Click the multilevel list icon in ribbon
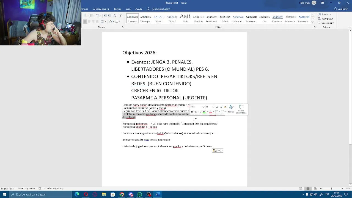Image resolution: width=352 pixels, height=198 pixels. 98,16
